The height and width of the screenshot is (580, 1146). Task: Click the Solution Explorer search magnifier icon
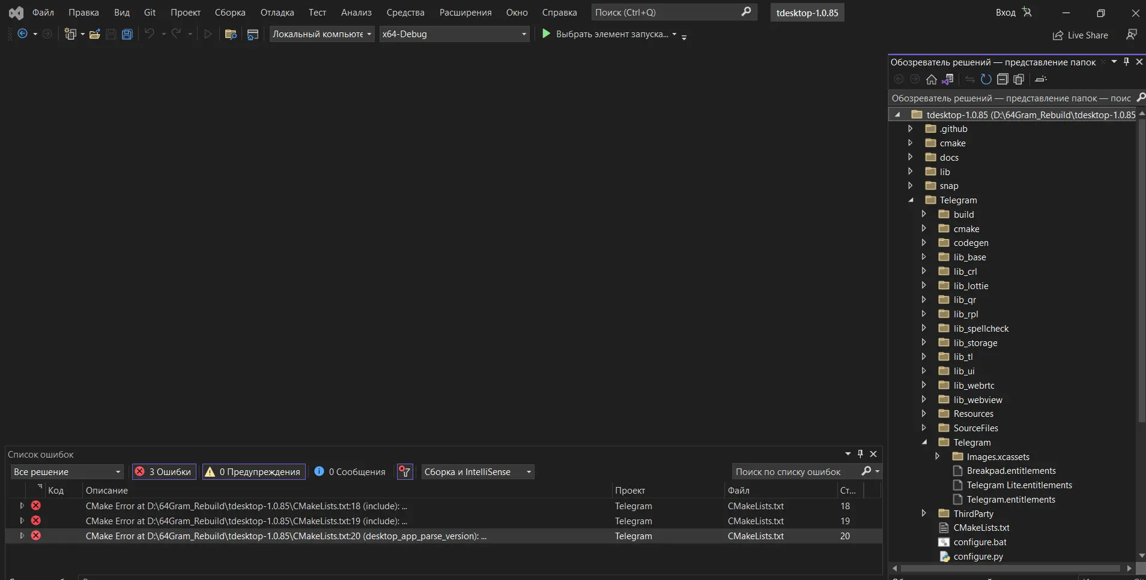(1141, 97)
